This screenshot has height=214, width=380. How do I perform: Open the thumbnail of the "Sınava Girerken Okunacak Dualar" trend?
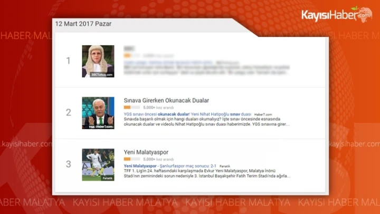[98, 113]
